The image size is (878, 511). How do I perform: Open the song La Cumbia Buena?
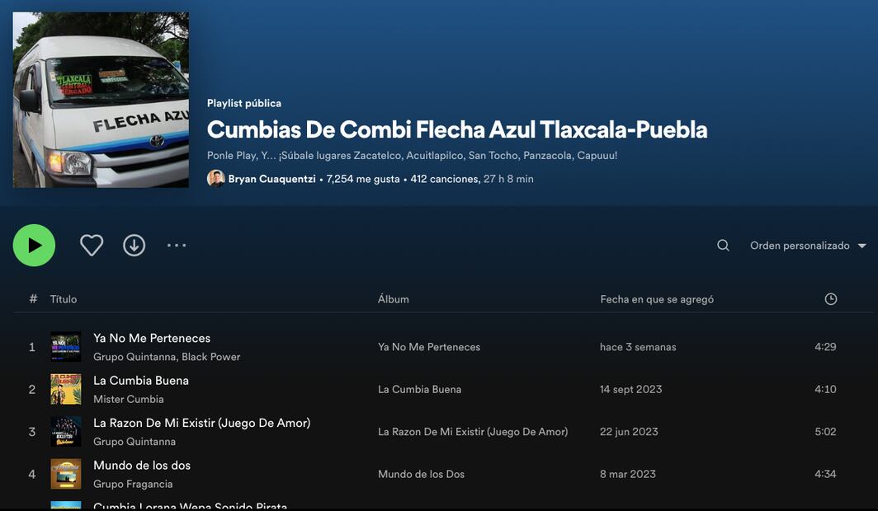click(140, 380)
